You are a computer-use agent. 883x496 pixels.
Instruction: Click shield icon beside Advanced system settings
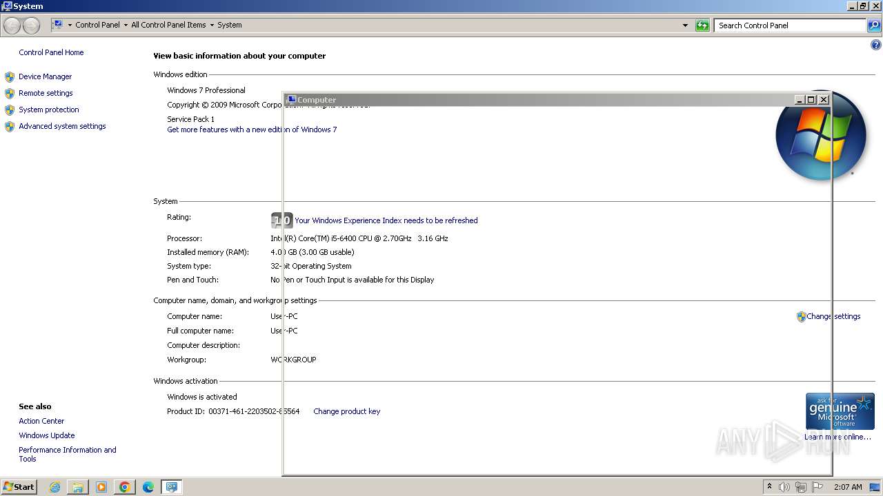[10, 126]
